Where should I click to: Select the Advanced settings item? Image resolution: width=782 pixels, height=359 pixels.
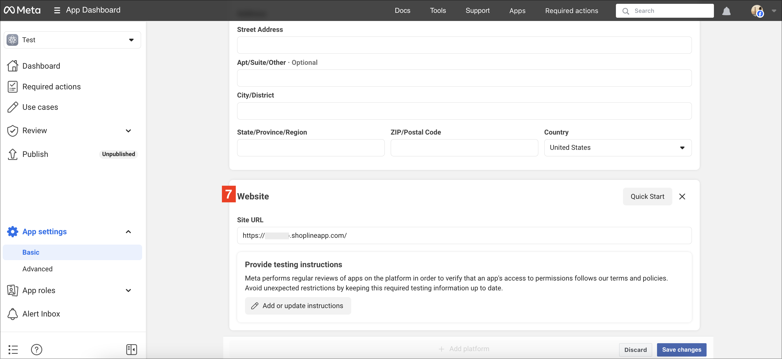tap(37, 269)
